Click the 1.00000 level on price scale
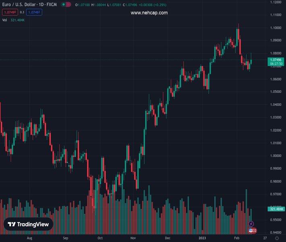This screenshot has width=286, height=242. pyautogui.click(x=276, y=156)
